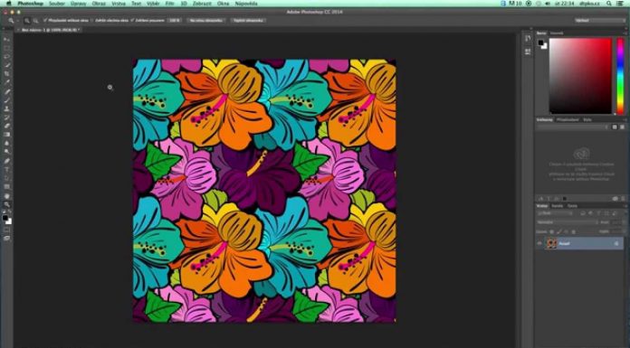Viewport: 630px width, 348px height.
Task: Switch to the Vzorník tab
Action: point(557,33)
